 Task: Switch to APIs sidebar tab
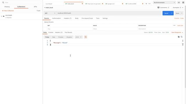35,7
